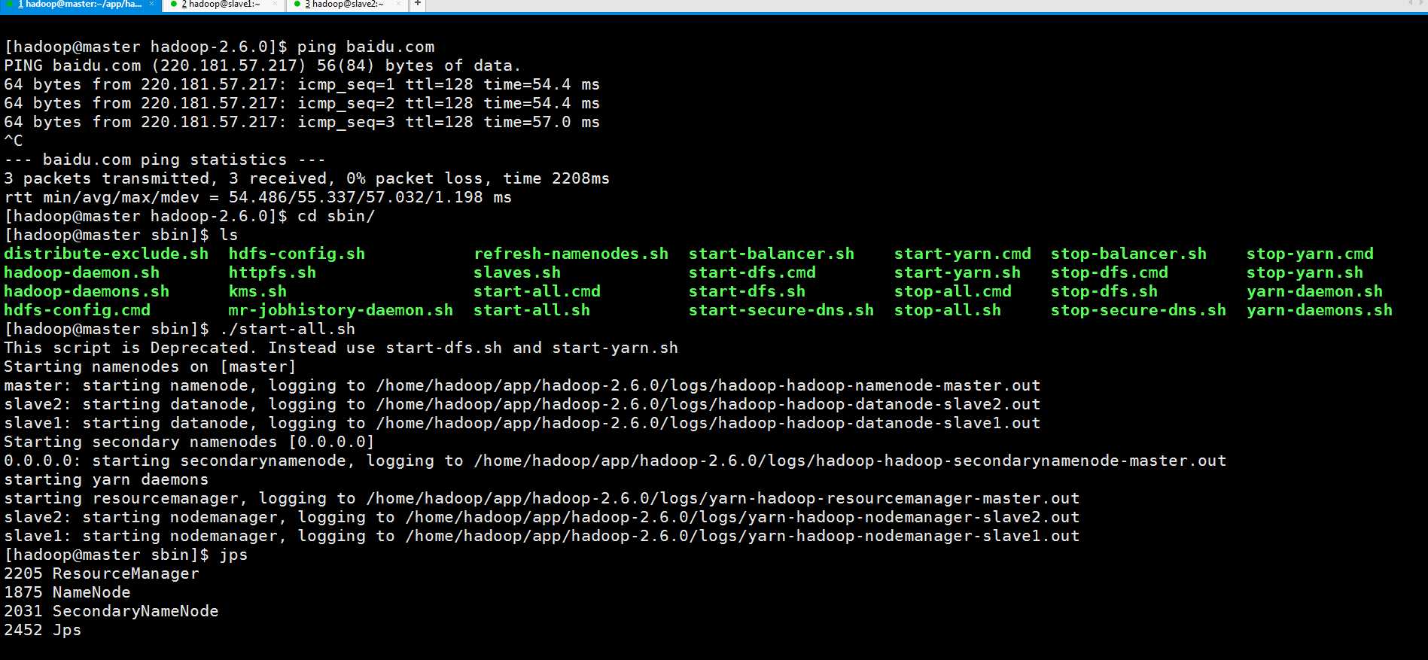Click '2031 SecondaryNameNode' in jps output

pyautogui.click(x=111, y=611)
